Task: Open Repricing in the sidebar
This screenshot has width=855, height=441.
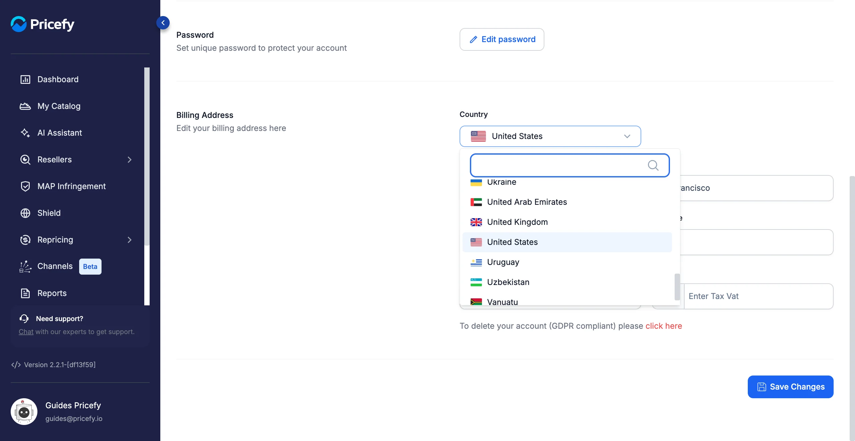Action: point(55,240)
